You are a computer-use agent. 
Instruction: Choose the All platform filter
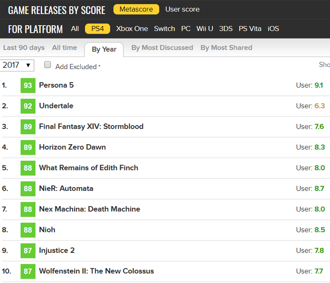click(75, 29)
